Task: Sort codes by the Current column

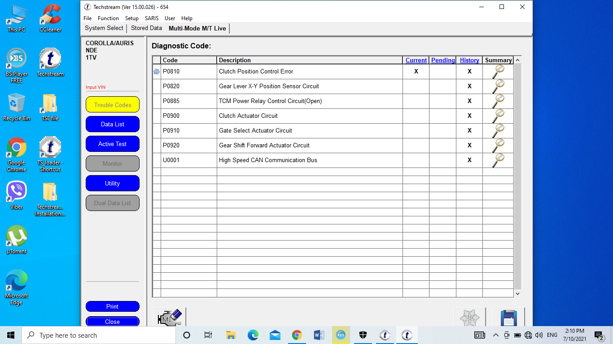Action: (416, 60)
